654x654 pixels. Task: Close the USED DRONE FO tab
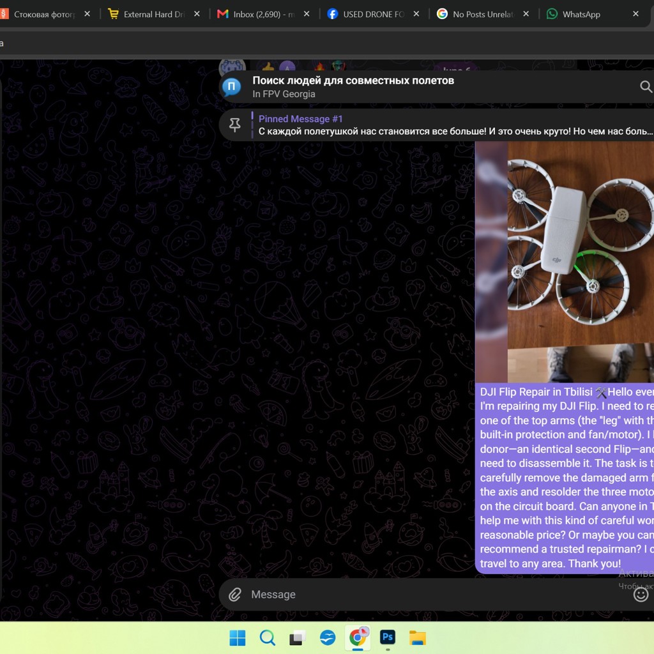(x=416, y=14)
